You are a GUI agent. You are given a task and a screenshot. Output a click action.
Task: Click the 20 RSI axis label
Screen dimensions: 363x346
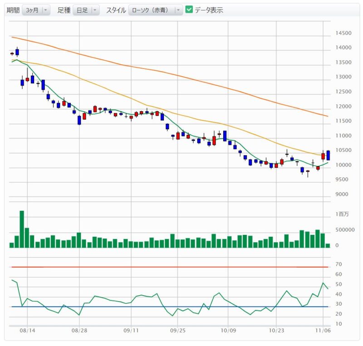(338, 314)
